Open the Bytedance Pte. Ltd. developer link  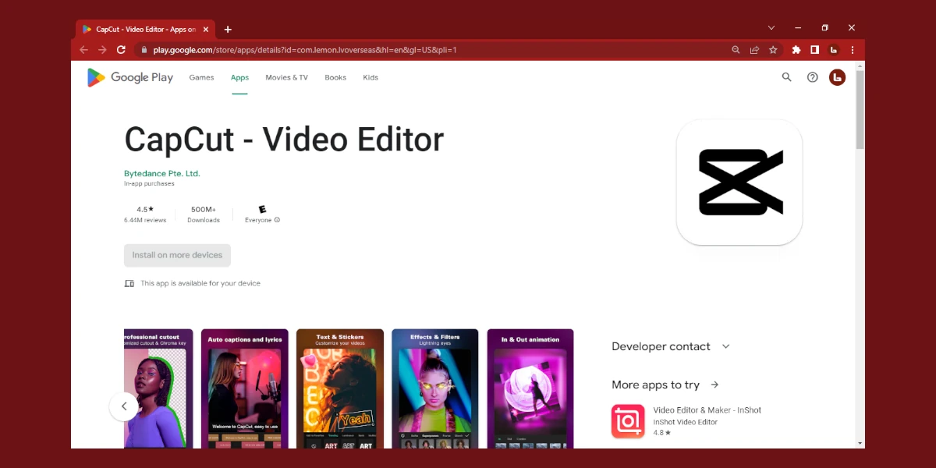coord(162,173)
